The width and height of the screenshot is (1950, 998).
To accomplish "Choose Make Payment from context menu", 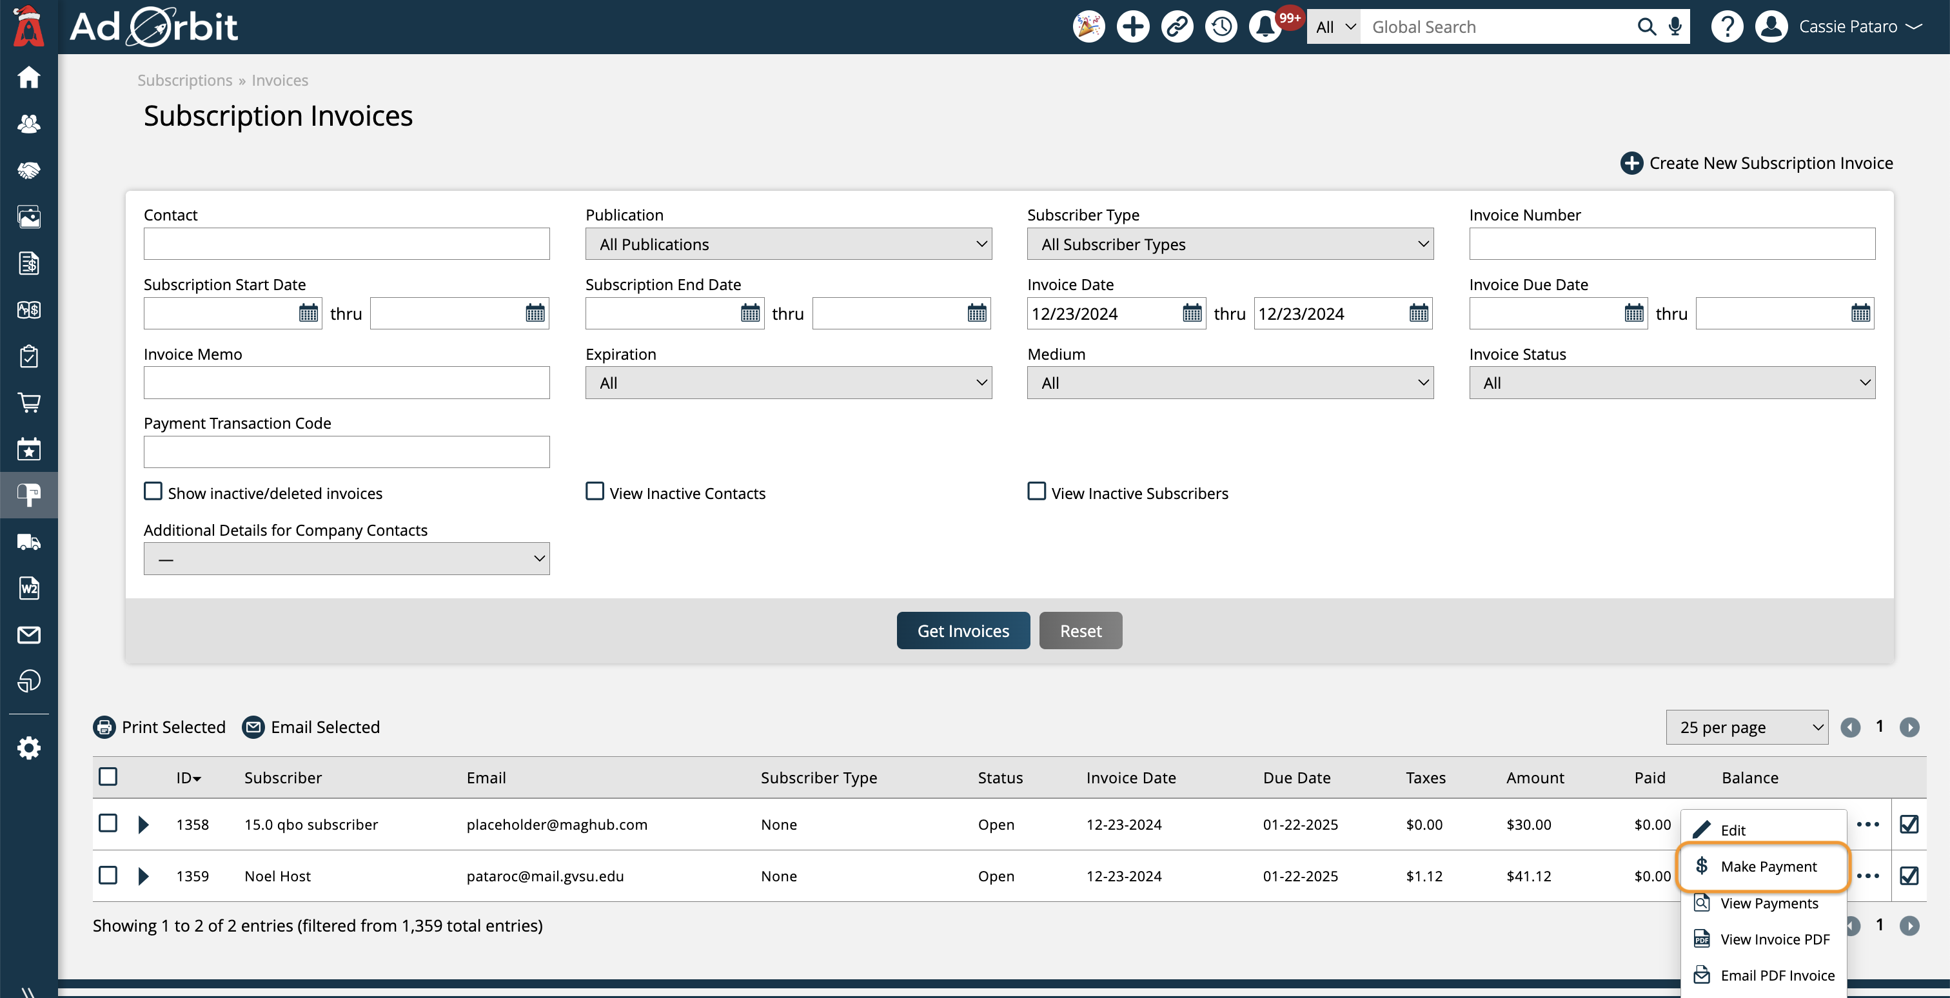I will pos(1768,866).
